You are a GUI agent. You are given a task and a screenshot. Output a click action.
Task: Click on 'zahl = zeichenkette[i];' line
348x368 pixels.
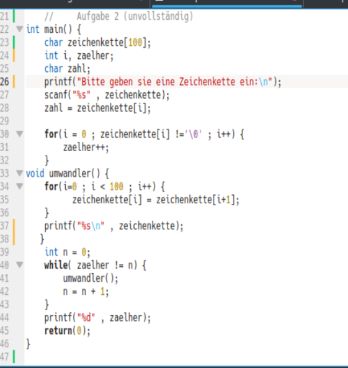[97, 108]
